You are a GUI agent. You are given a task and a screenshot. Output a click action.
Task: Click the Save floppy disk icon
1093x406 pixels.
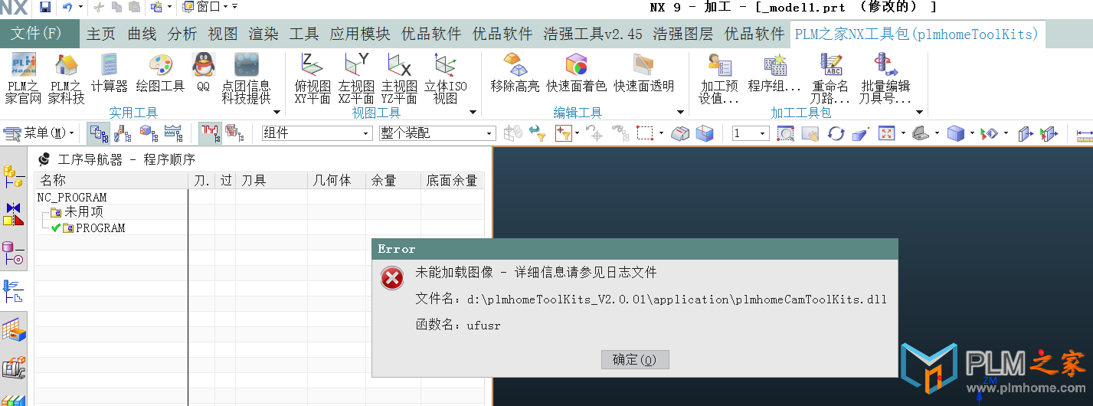45,7
